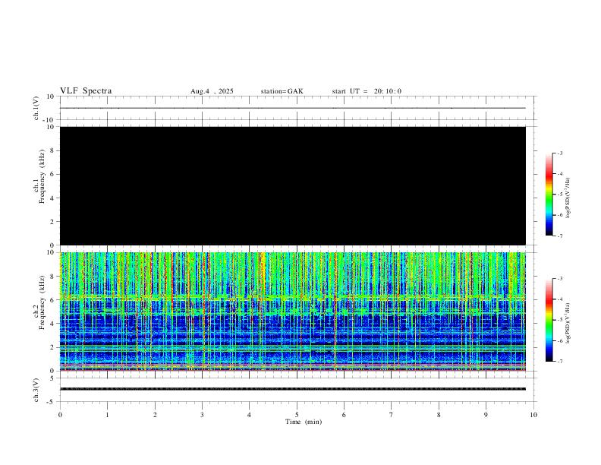Click the ch.2 "Frequency (kHz)" axis label
The width and height of the screenshot is (601, 465).
tap(42, 302)
